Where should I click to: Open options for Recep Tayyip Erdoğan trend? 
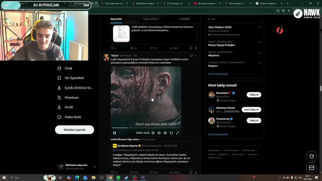point(260,42)
